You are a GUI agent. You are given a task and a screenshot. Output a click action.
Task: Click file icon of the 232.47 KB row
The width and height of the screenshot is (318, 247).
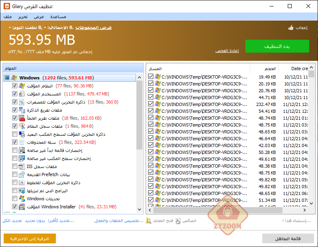[x=158, y=104]
